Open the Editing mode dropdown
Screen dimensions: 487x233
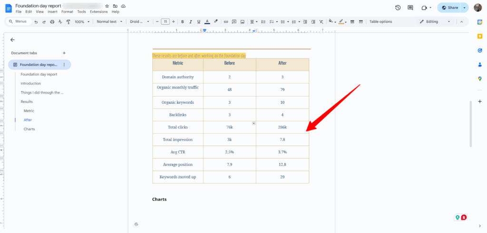coord(435,21)
